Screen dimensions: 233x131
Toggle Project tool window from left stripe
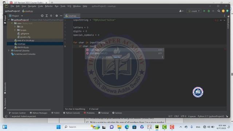tap(5, 19)
